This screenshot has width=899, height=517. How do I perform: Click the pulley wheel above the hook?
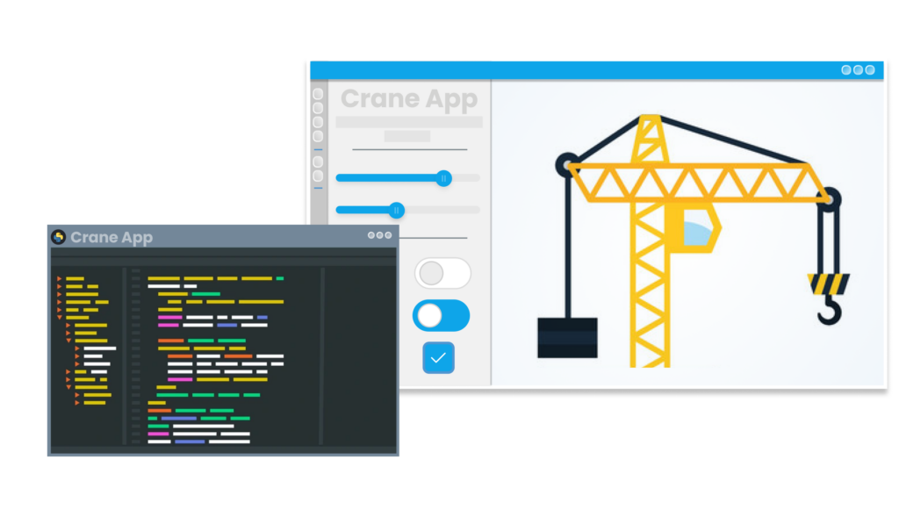point(829,199)
